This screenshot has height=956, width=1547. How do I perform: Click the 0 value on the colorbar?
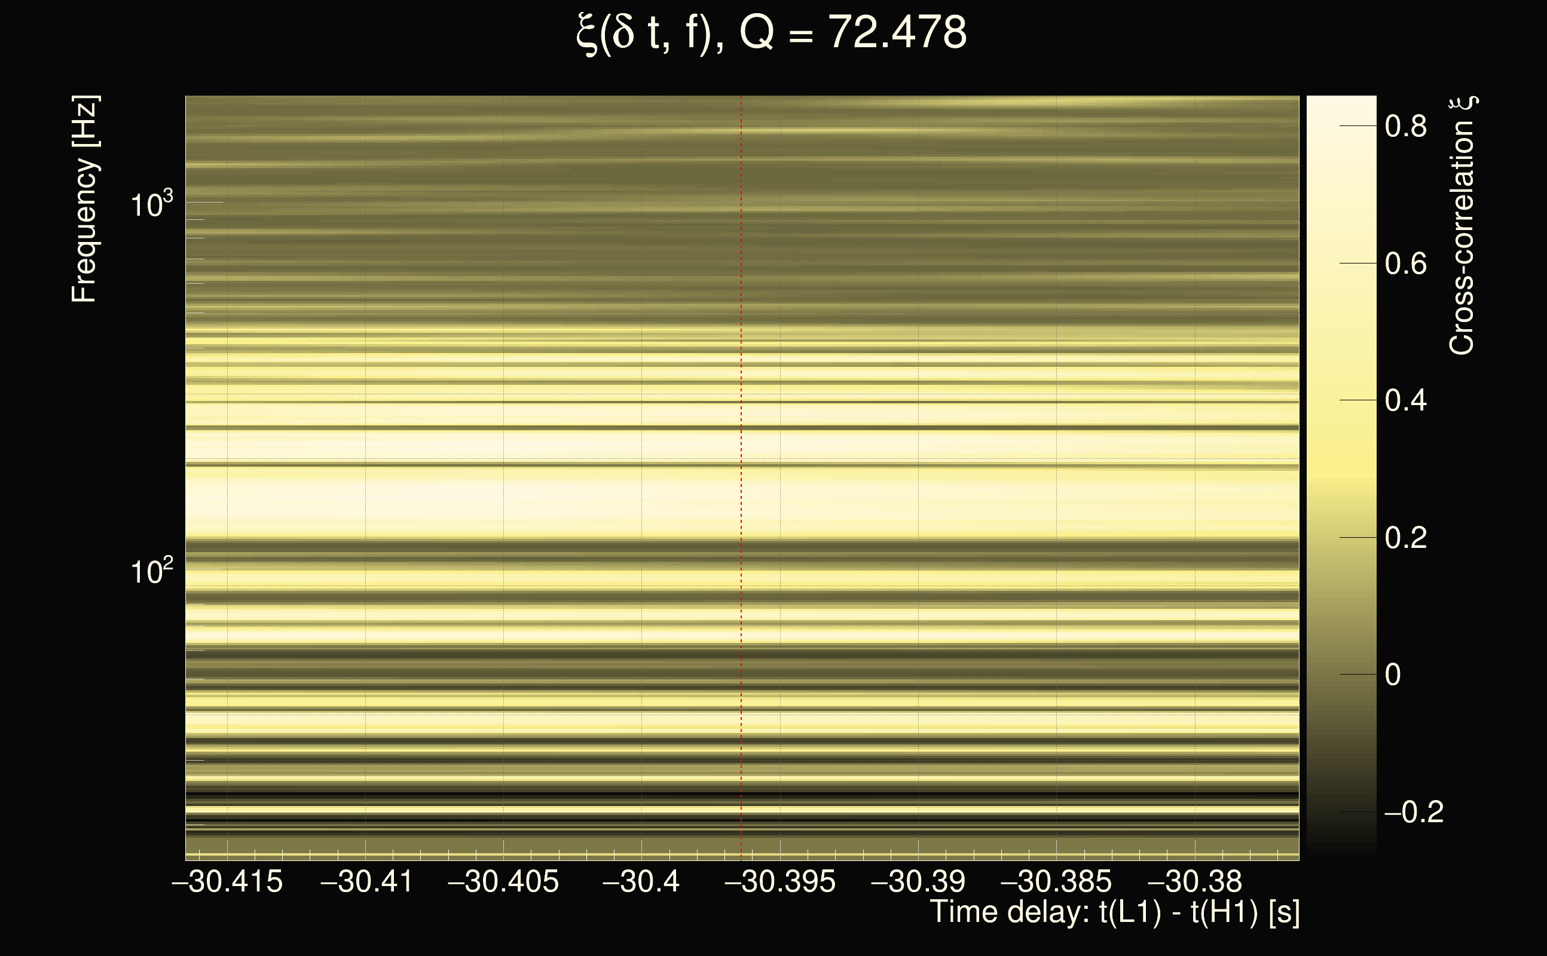point(1393,675)
